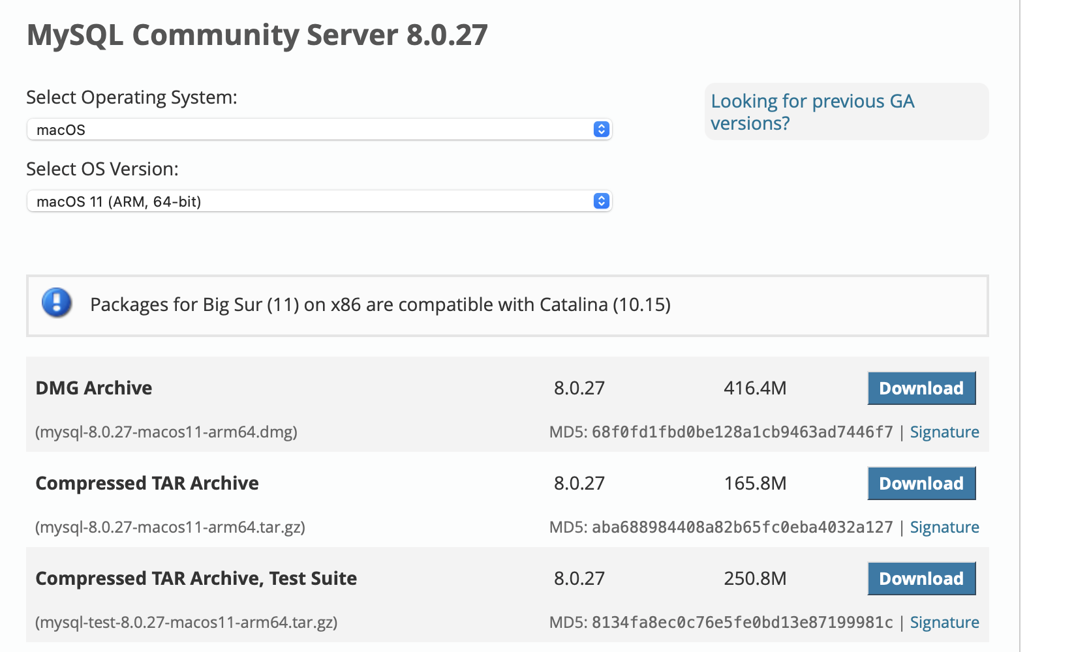Click the blue exclamation info icon

[57, 303]
